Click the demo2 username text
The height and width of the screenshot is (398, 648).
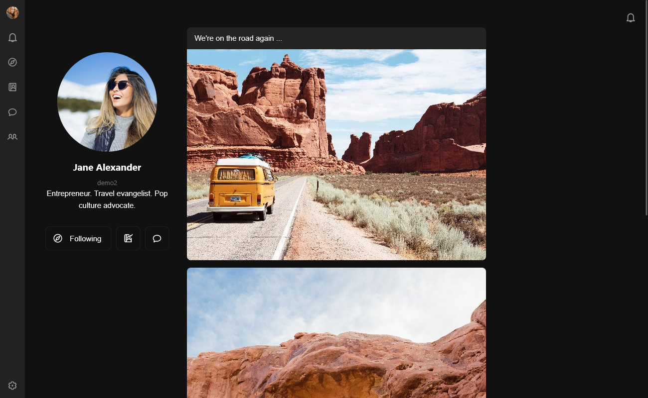(107, 183)
